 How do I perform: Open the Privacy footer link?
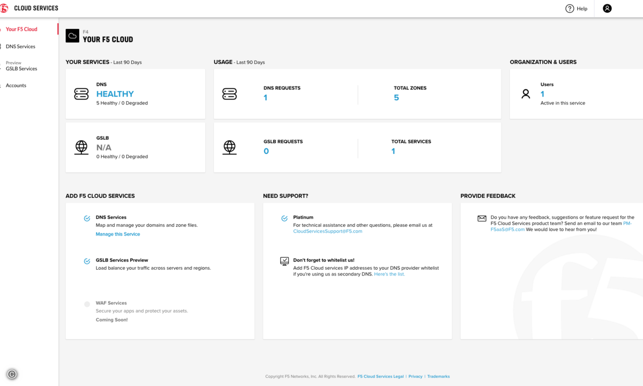pyautogui.click(x=415, y=376)
